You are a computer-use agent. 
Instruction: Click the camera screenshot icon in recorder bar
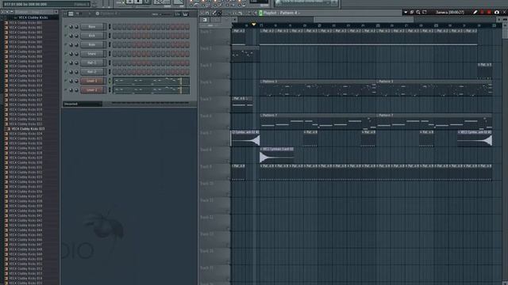[x=497, y=13]
